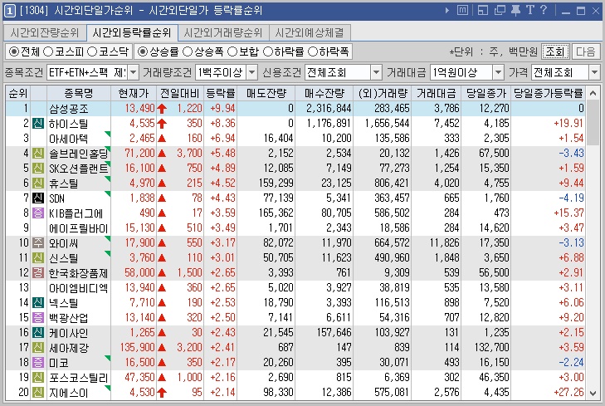Click the +27.26 value in 지에스이 row
The image size is (605, 406).
pyautogui.click(x=568, y=393)
